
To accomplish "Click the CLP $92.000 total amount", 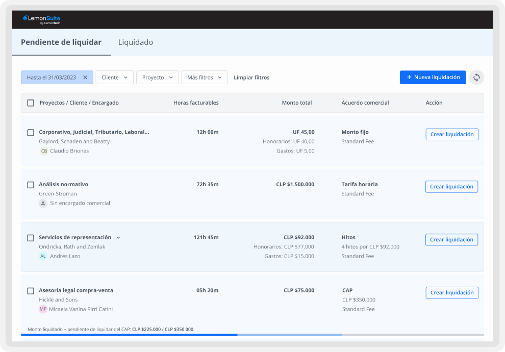I will point(299,237).
